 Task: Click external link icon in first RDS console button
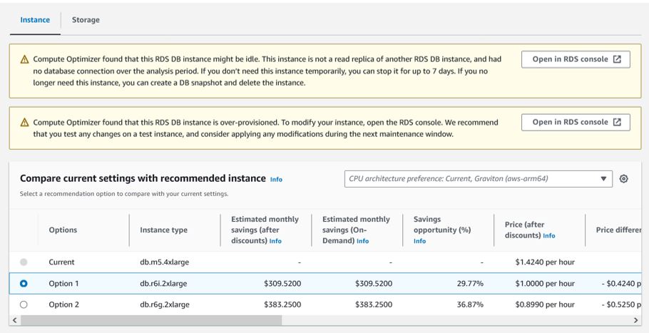pos(617,59)
